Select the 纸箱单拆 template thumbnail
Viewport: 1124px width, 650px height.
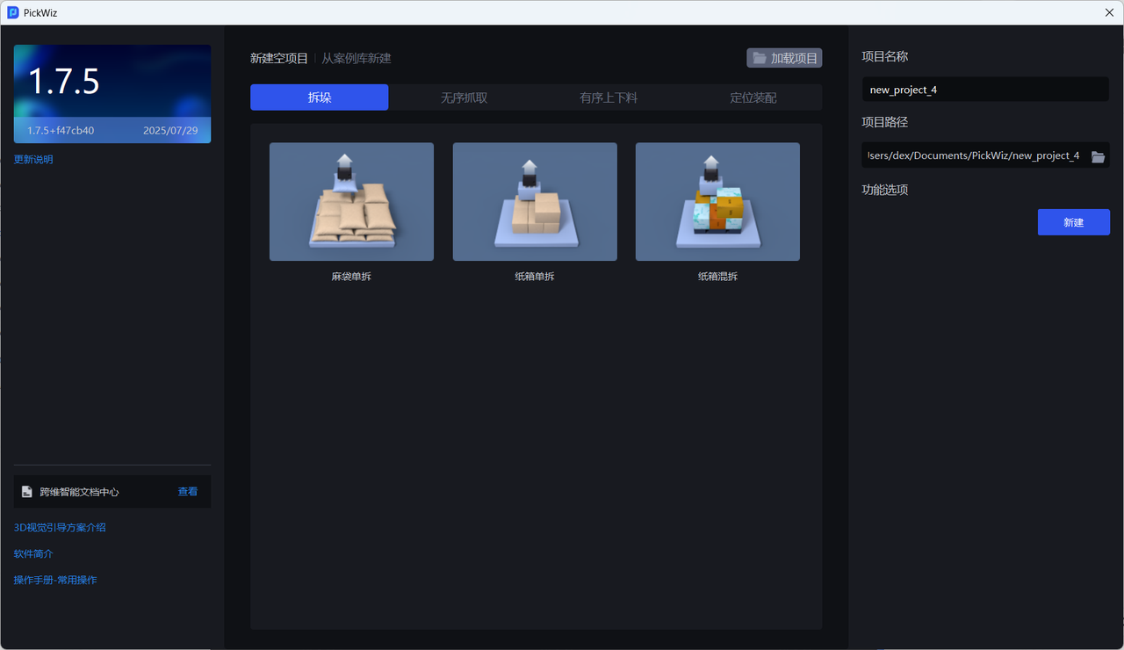[535, 202]
